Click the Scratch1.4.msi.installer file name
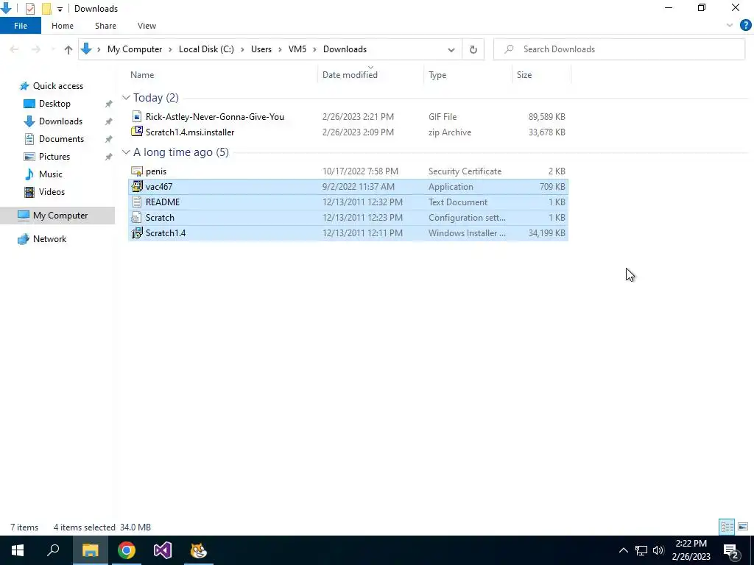The width and height of the screenshot is (754, 565). 190,132
